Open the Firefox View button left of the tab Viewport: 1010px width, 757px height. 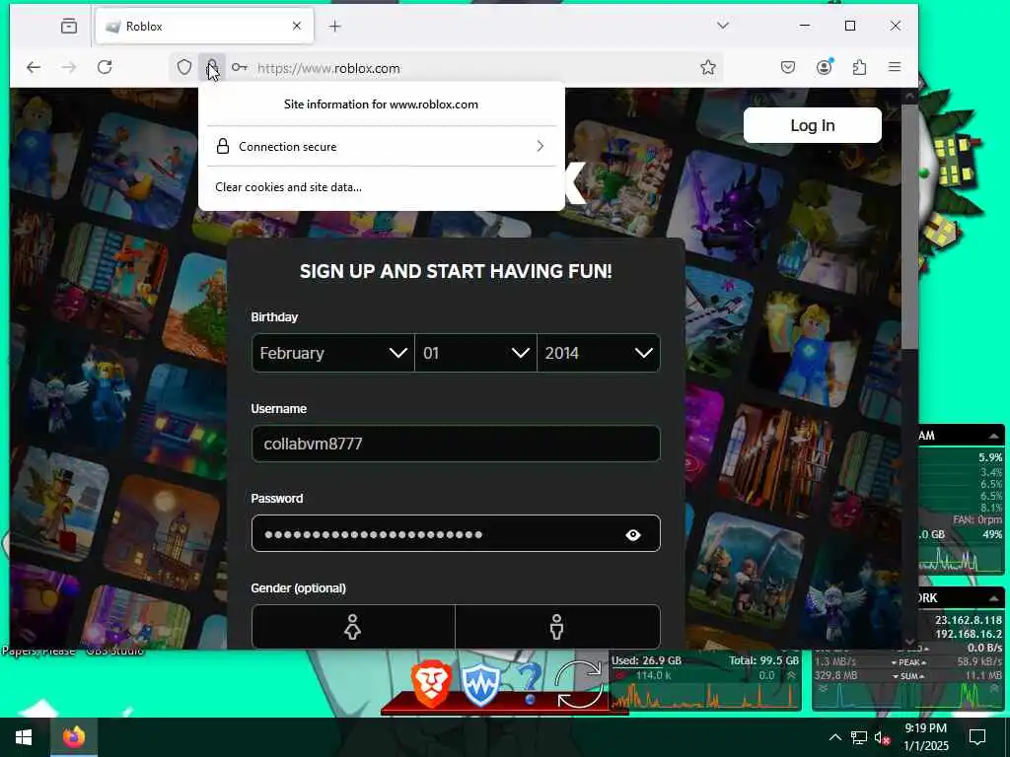69,26
